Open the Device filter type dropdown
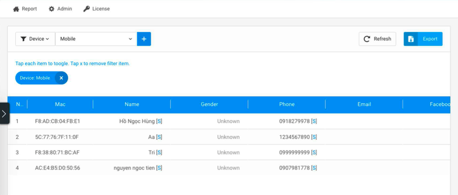 [35, 39]
